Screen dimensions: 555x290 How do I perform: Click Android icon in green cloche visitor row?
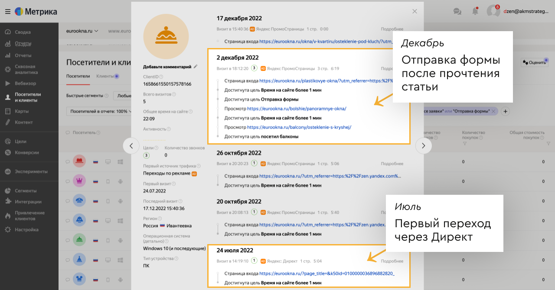[x=121, y=240]
